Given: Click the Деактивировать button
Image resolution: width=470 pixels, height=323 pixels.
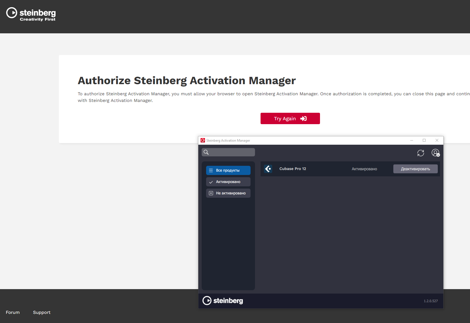Looking at the screenshot, I should click(415, 169).
